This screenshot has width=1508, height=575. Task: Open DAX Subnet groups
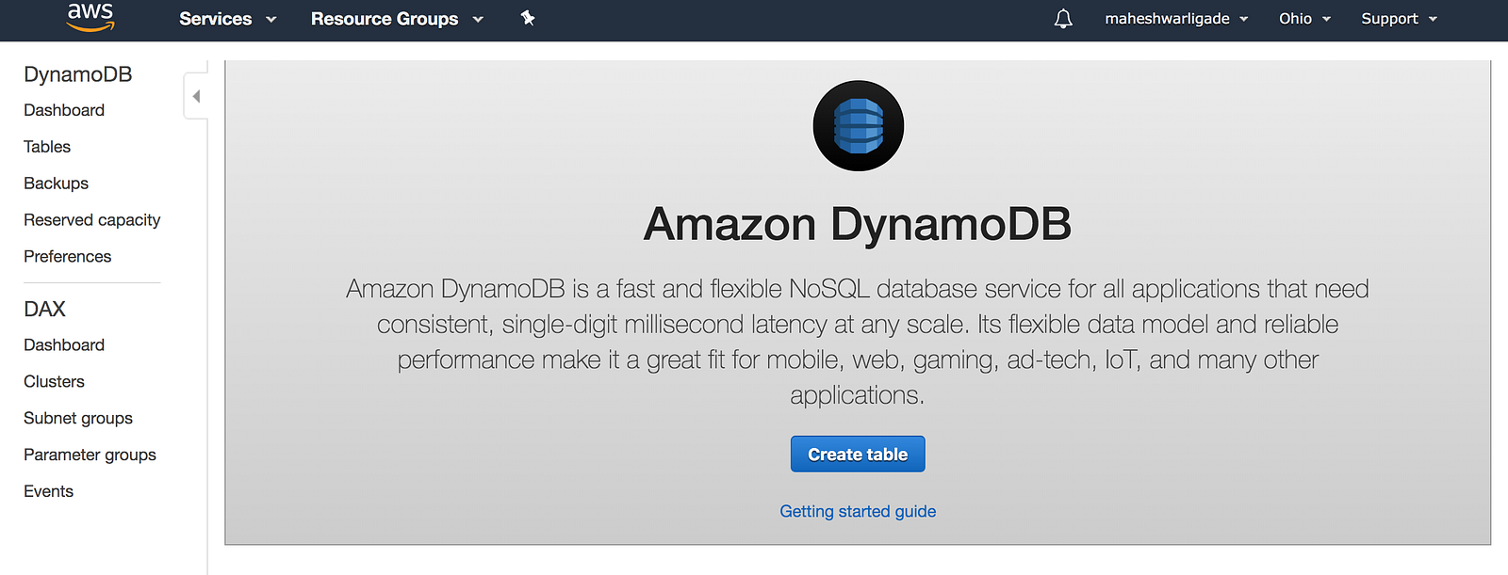(78, 419)
